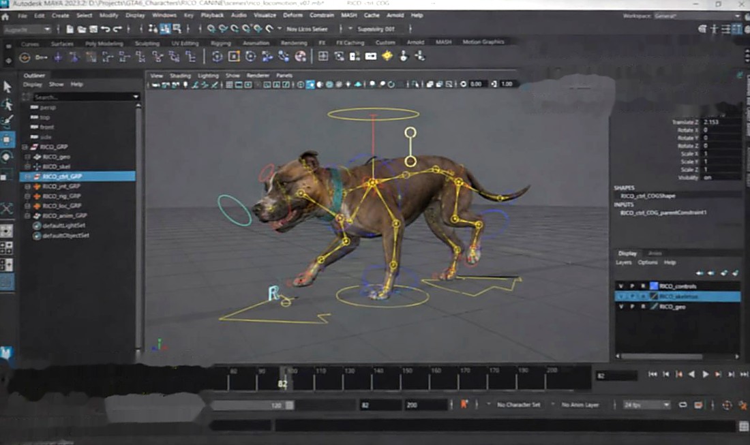Viewport: 750px width, 445px height.
Task: Expand RICO_rig_GRP in the Outliner
Action: pos(28,196)
